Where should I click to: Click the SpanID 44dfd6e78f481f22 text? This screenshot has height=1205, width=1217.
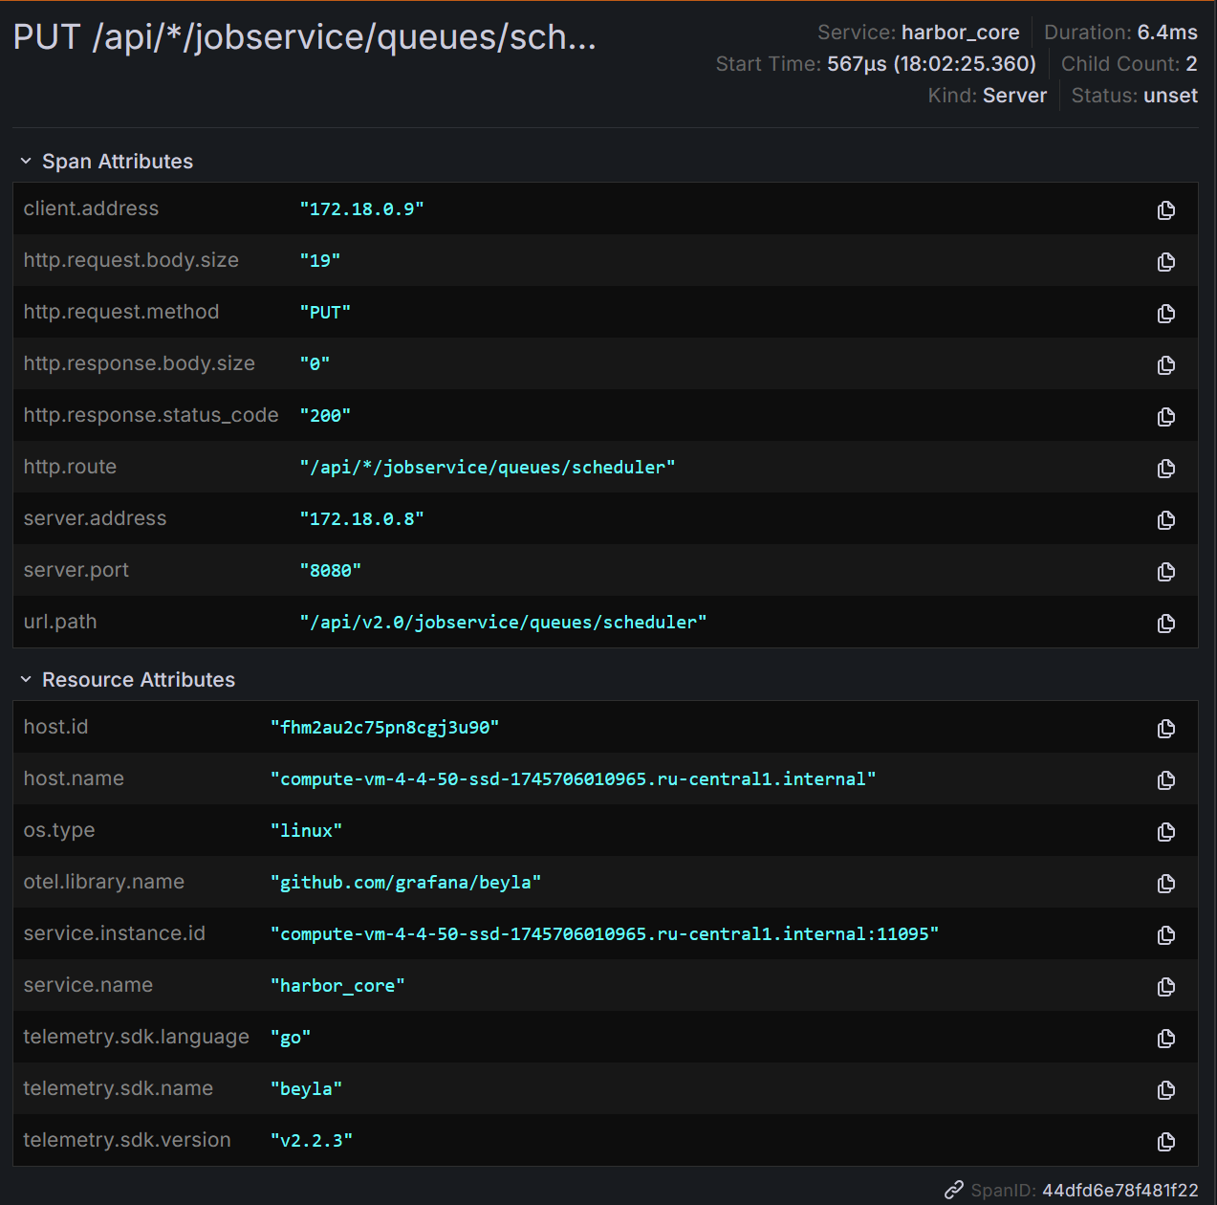pos(1119,1191)
